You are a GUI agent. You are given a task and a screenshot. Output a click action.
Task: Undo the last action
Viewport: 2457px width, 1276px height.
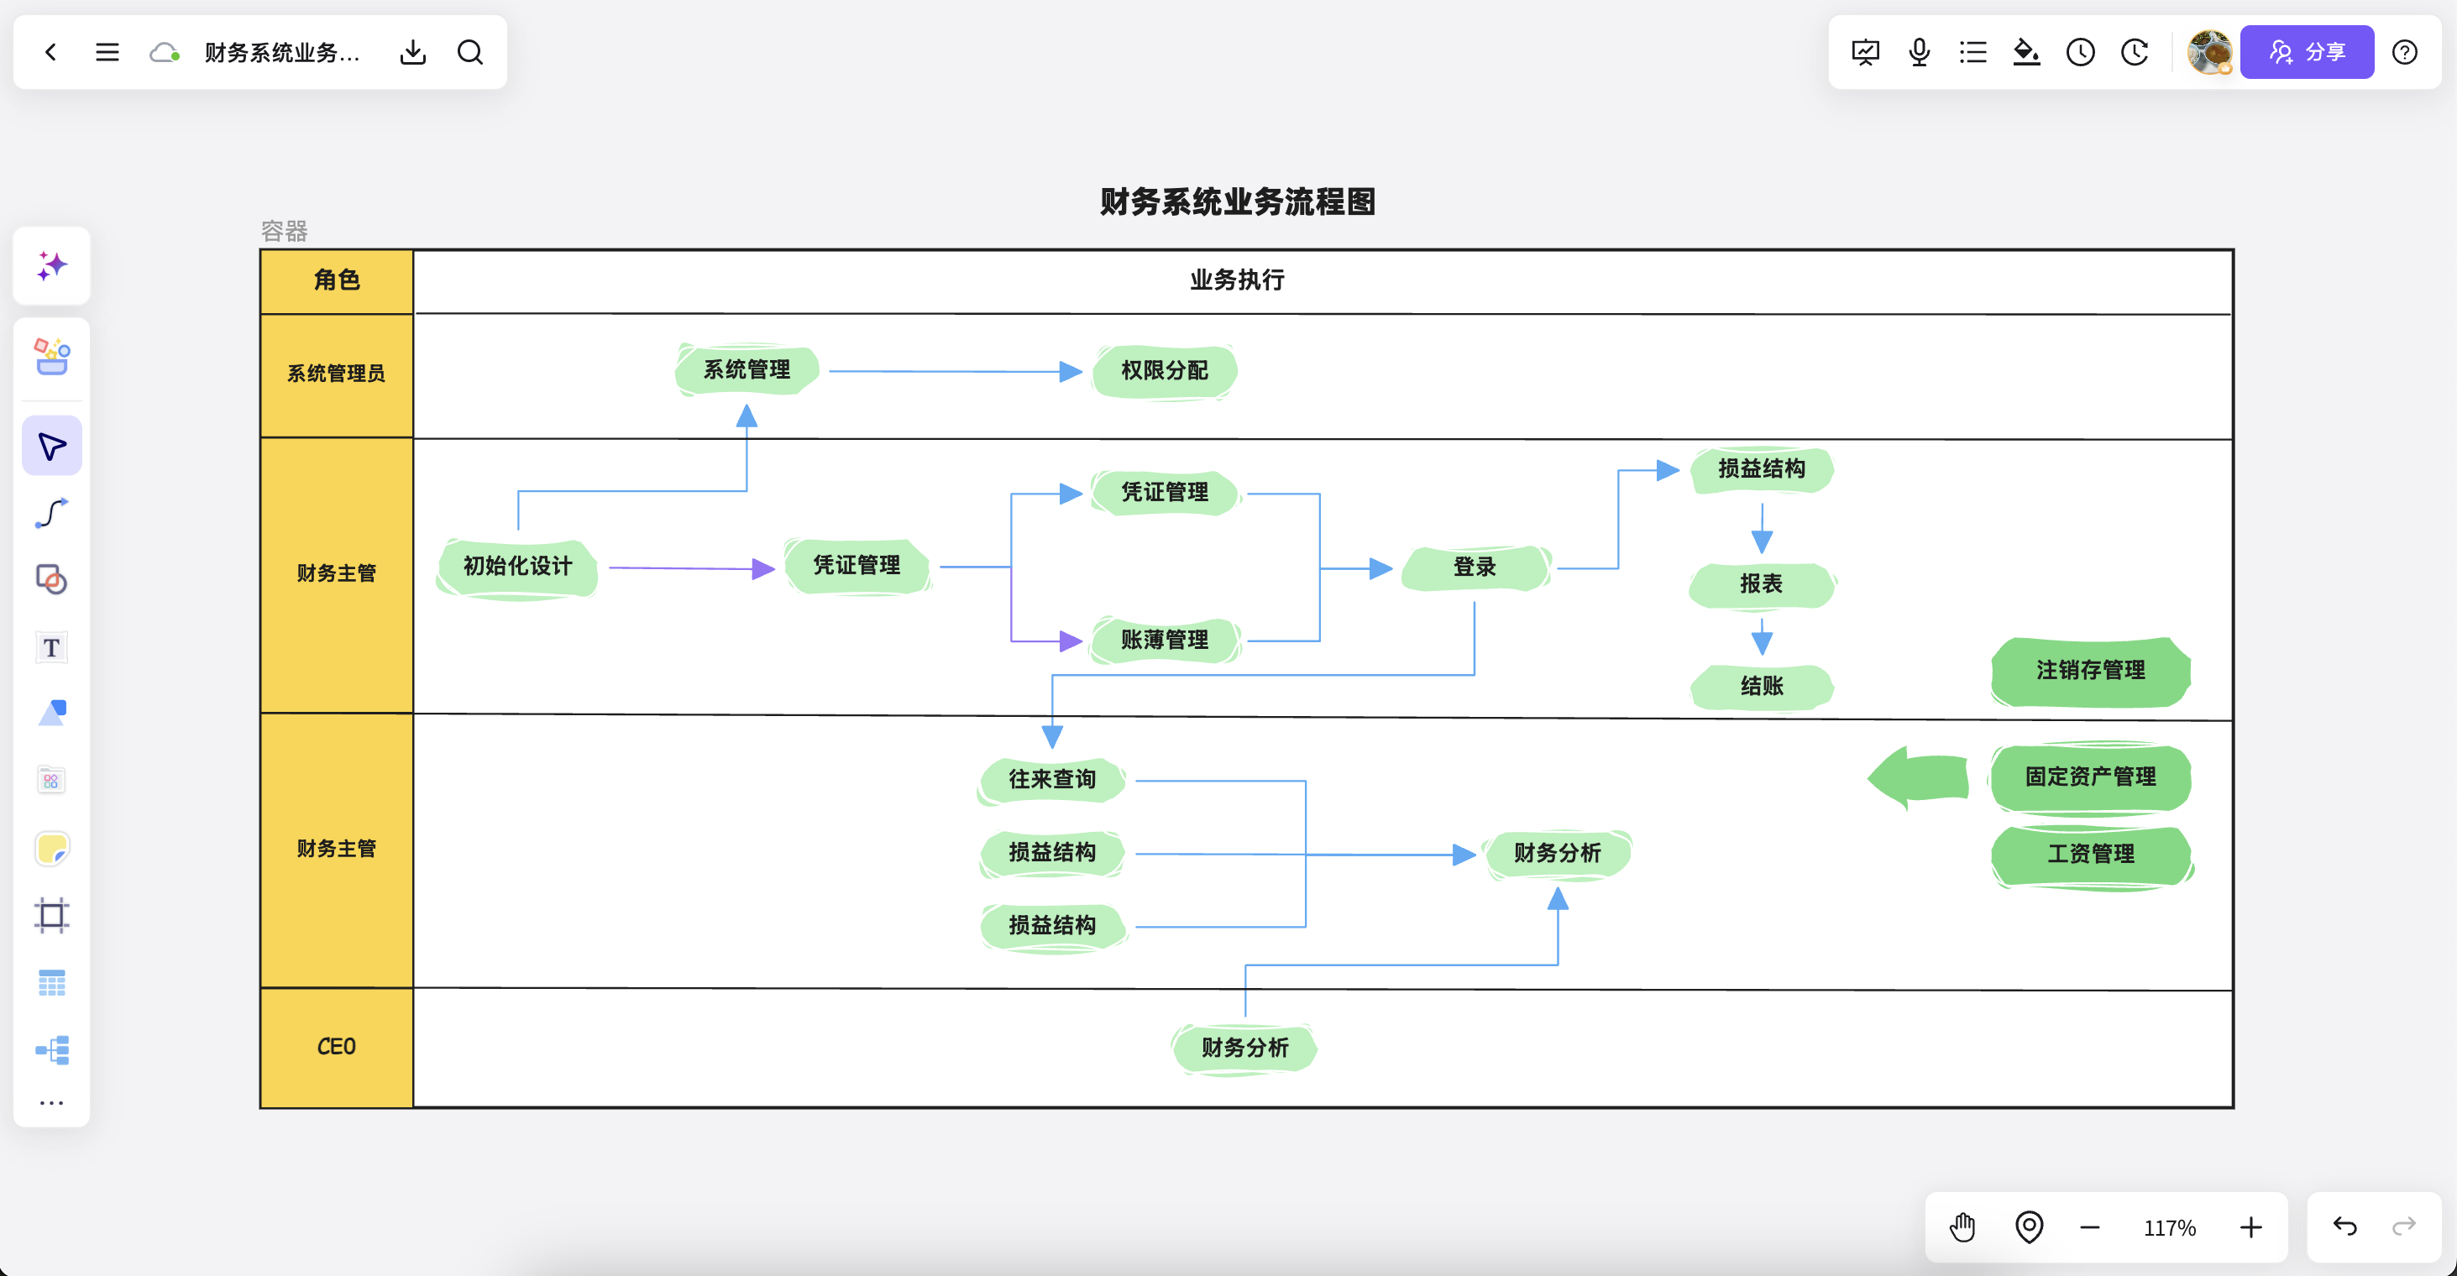click(2344, 1226)
